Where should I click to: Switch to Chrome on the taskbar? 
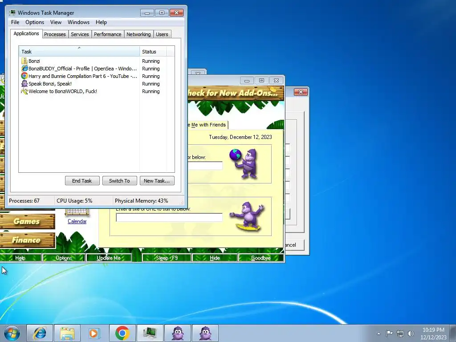pos(122,333)
